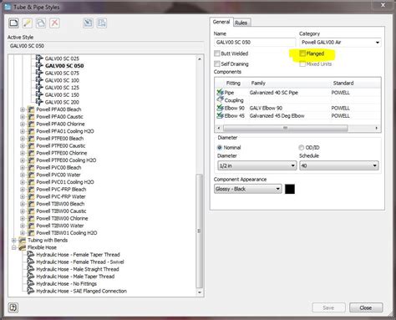
Task: Open the Help question mark icon
Action: 13,307
